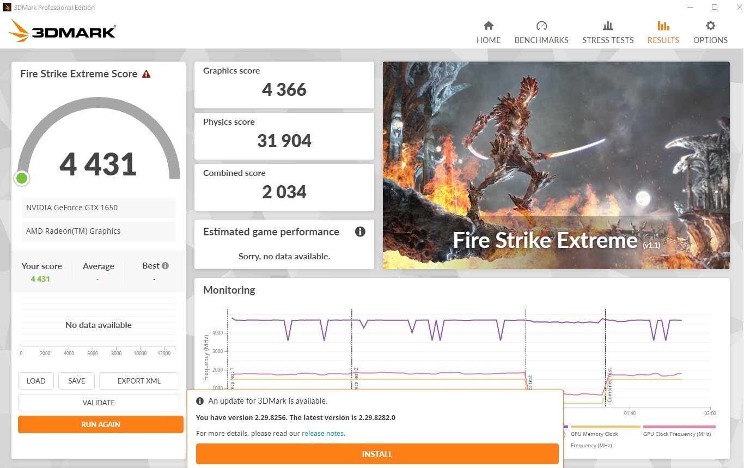Viewport: 744px width, 468px height.
Task: Open Benchmarks via the gauge icon
Action: coord(541,26)
